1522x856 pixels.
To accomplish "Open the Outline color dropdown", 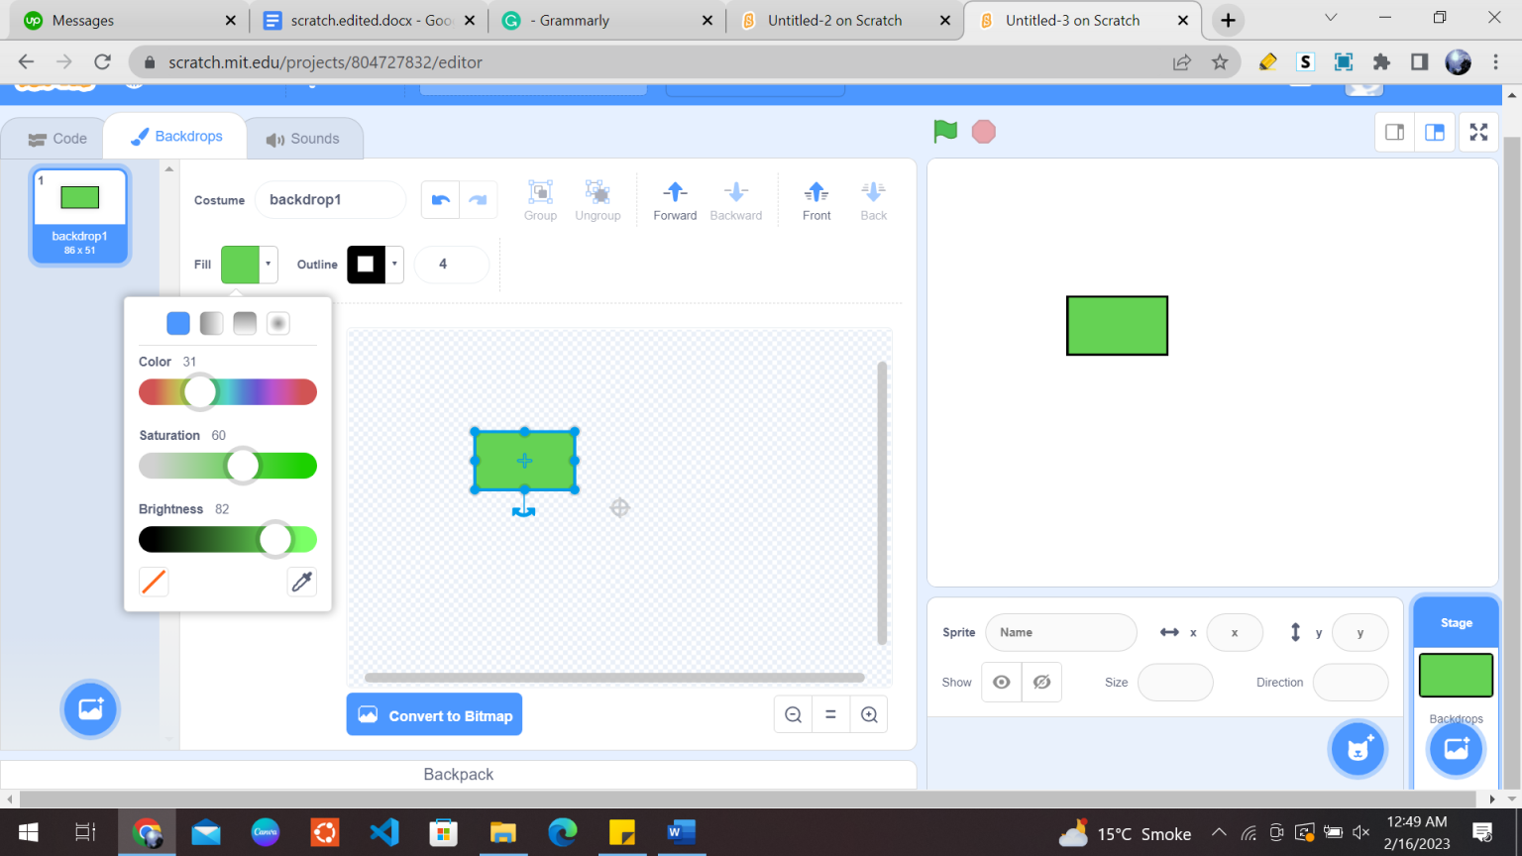I will coord(393,265).
